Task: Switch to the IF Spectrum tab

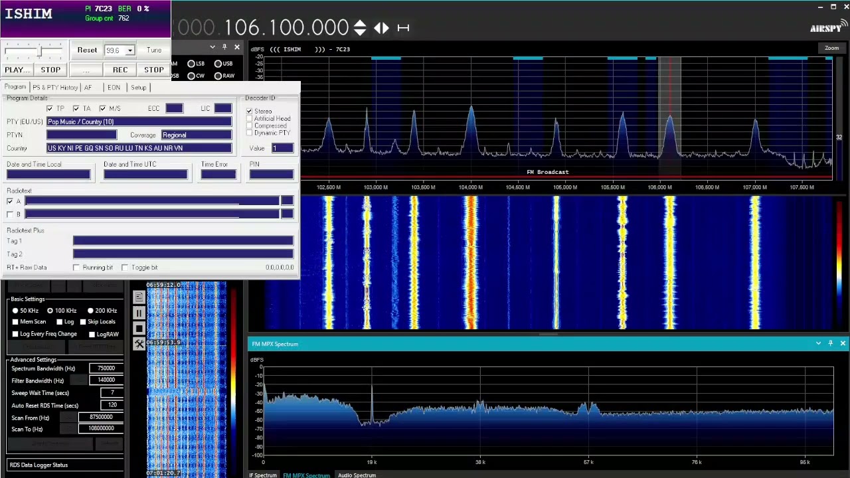Action: [263, 475]
